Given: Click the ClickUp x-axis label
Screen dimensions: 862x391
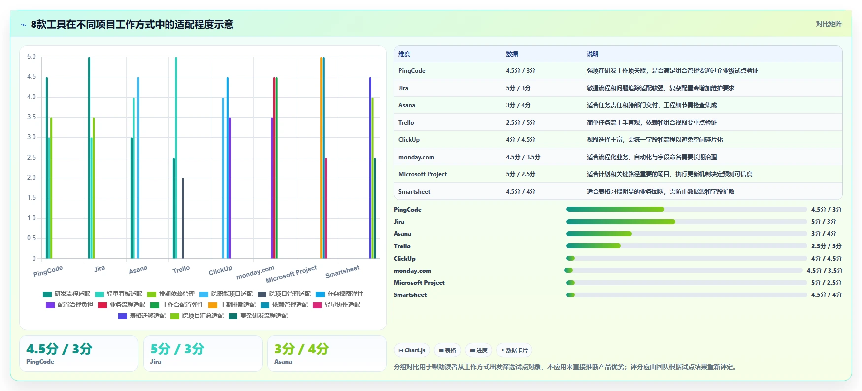Looking at the screenshot, I should pos(220,270).
